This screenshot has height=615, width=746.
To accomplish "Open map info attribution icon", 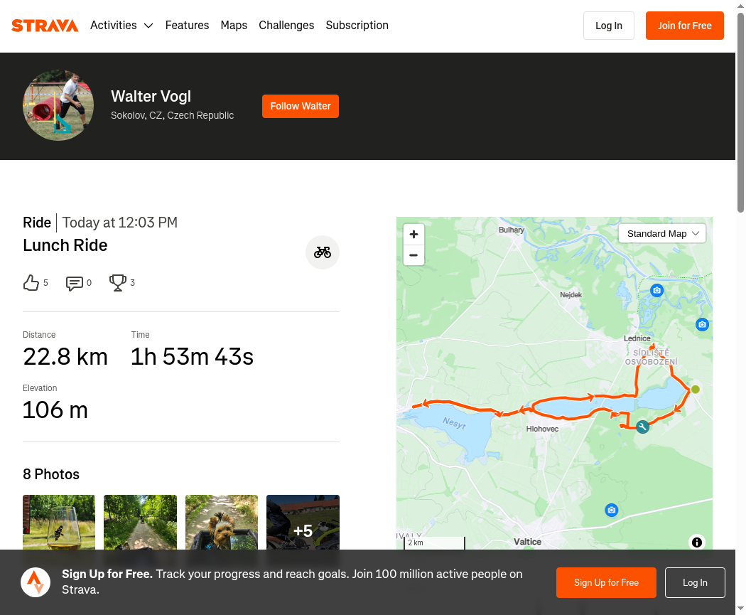I will click(x=697, y=542).
